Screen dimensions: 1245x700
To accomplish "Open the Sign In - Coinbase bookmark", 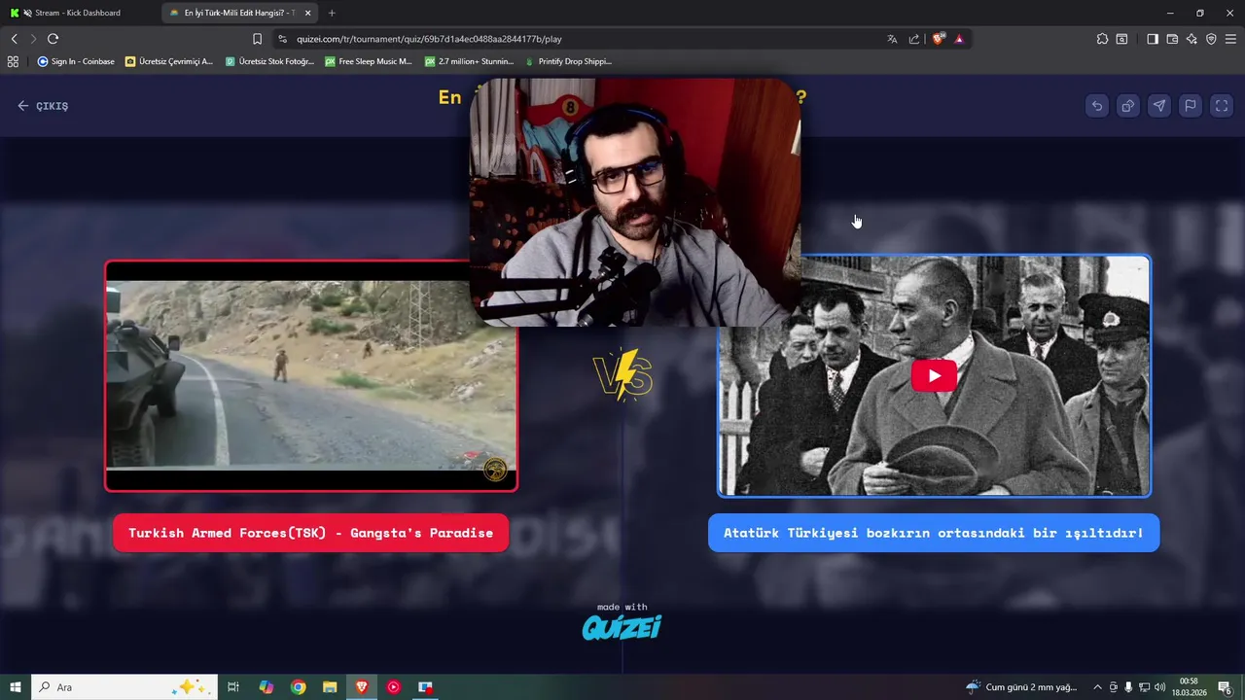I will coord(76,61).
